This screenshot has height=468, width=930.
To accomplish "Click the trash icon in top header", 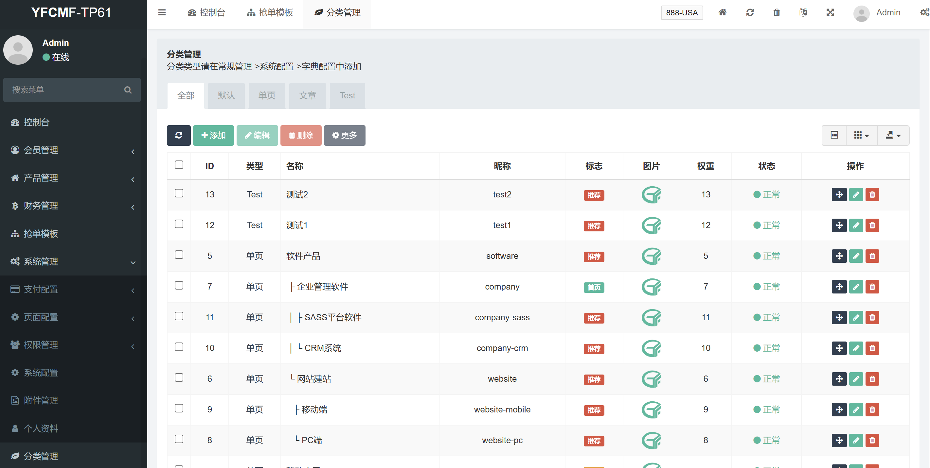I will coord(777,13).
